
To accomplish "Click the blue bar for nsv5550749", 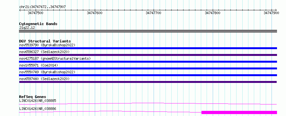I will [148, 75].
